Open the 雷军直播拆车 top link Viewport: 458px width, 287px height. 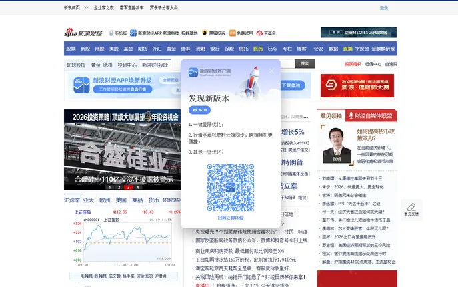132,8
